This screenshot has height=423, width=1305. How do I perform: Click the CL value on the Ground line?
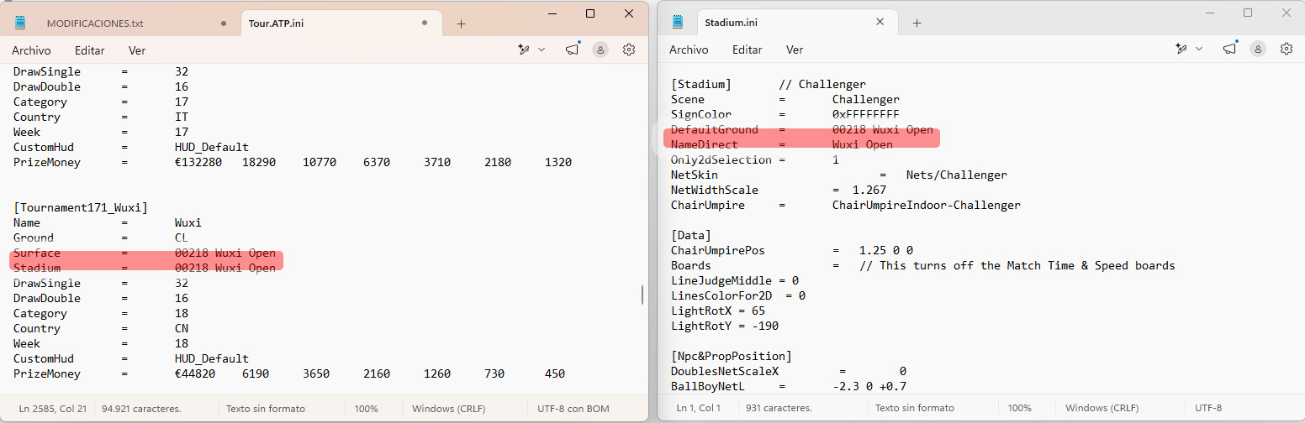click(182, 238)
